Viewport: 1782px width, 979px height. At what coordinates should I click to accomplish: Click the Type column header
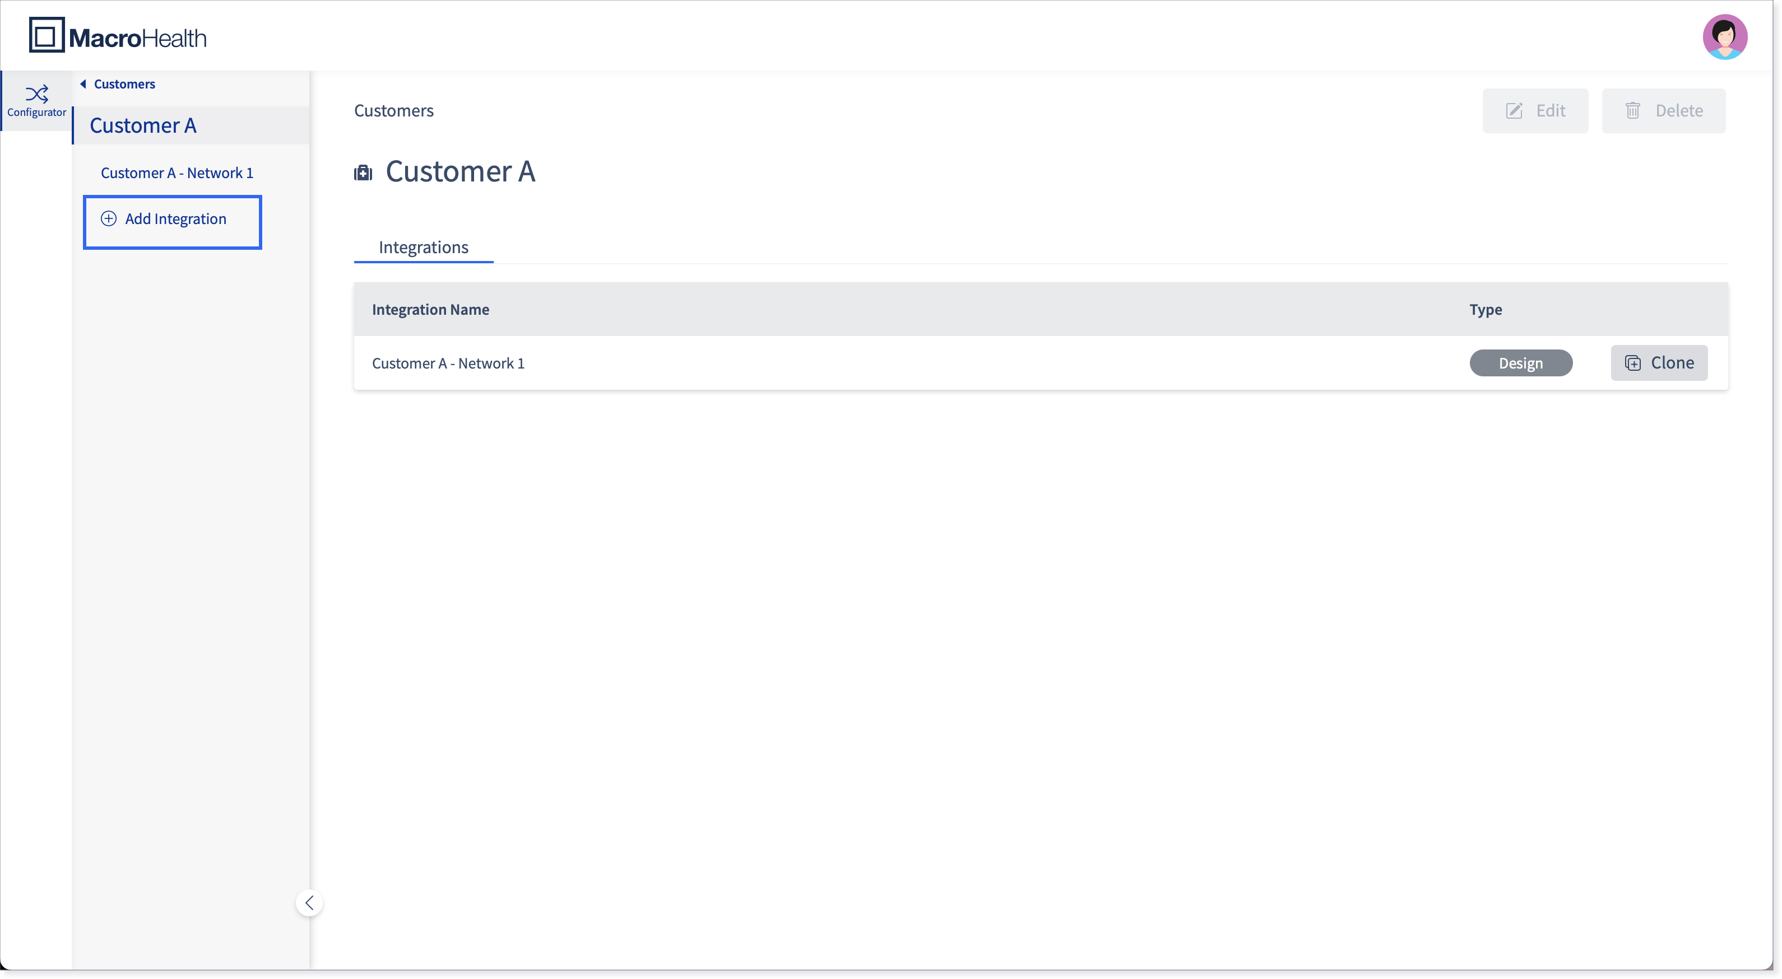click(1485, 309)
